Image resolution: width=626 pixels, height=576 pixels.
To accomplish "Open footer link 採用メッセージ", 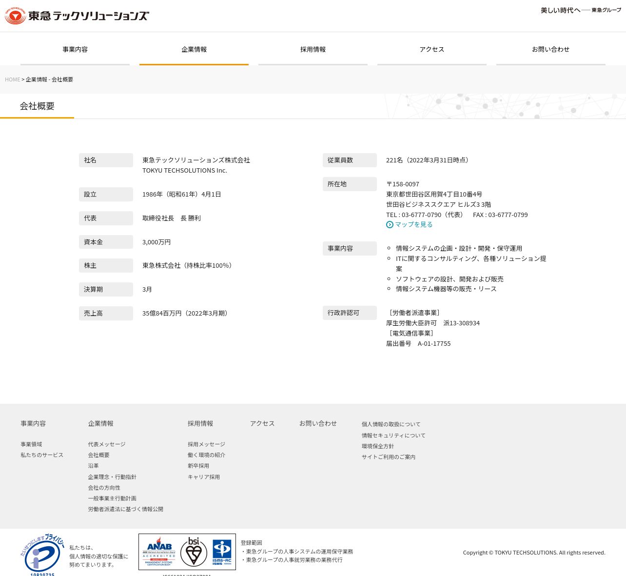I will [x=206, y=444].
